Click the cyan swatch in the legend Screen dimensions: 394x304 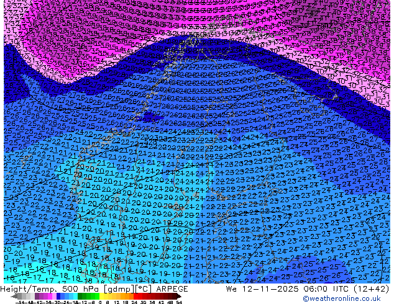(x=75, y=296)
